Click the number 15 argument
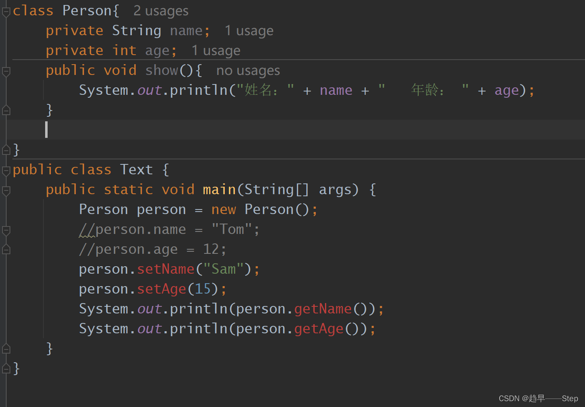The width and height of the screenshot is (585, 407). pos(203,289)
